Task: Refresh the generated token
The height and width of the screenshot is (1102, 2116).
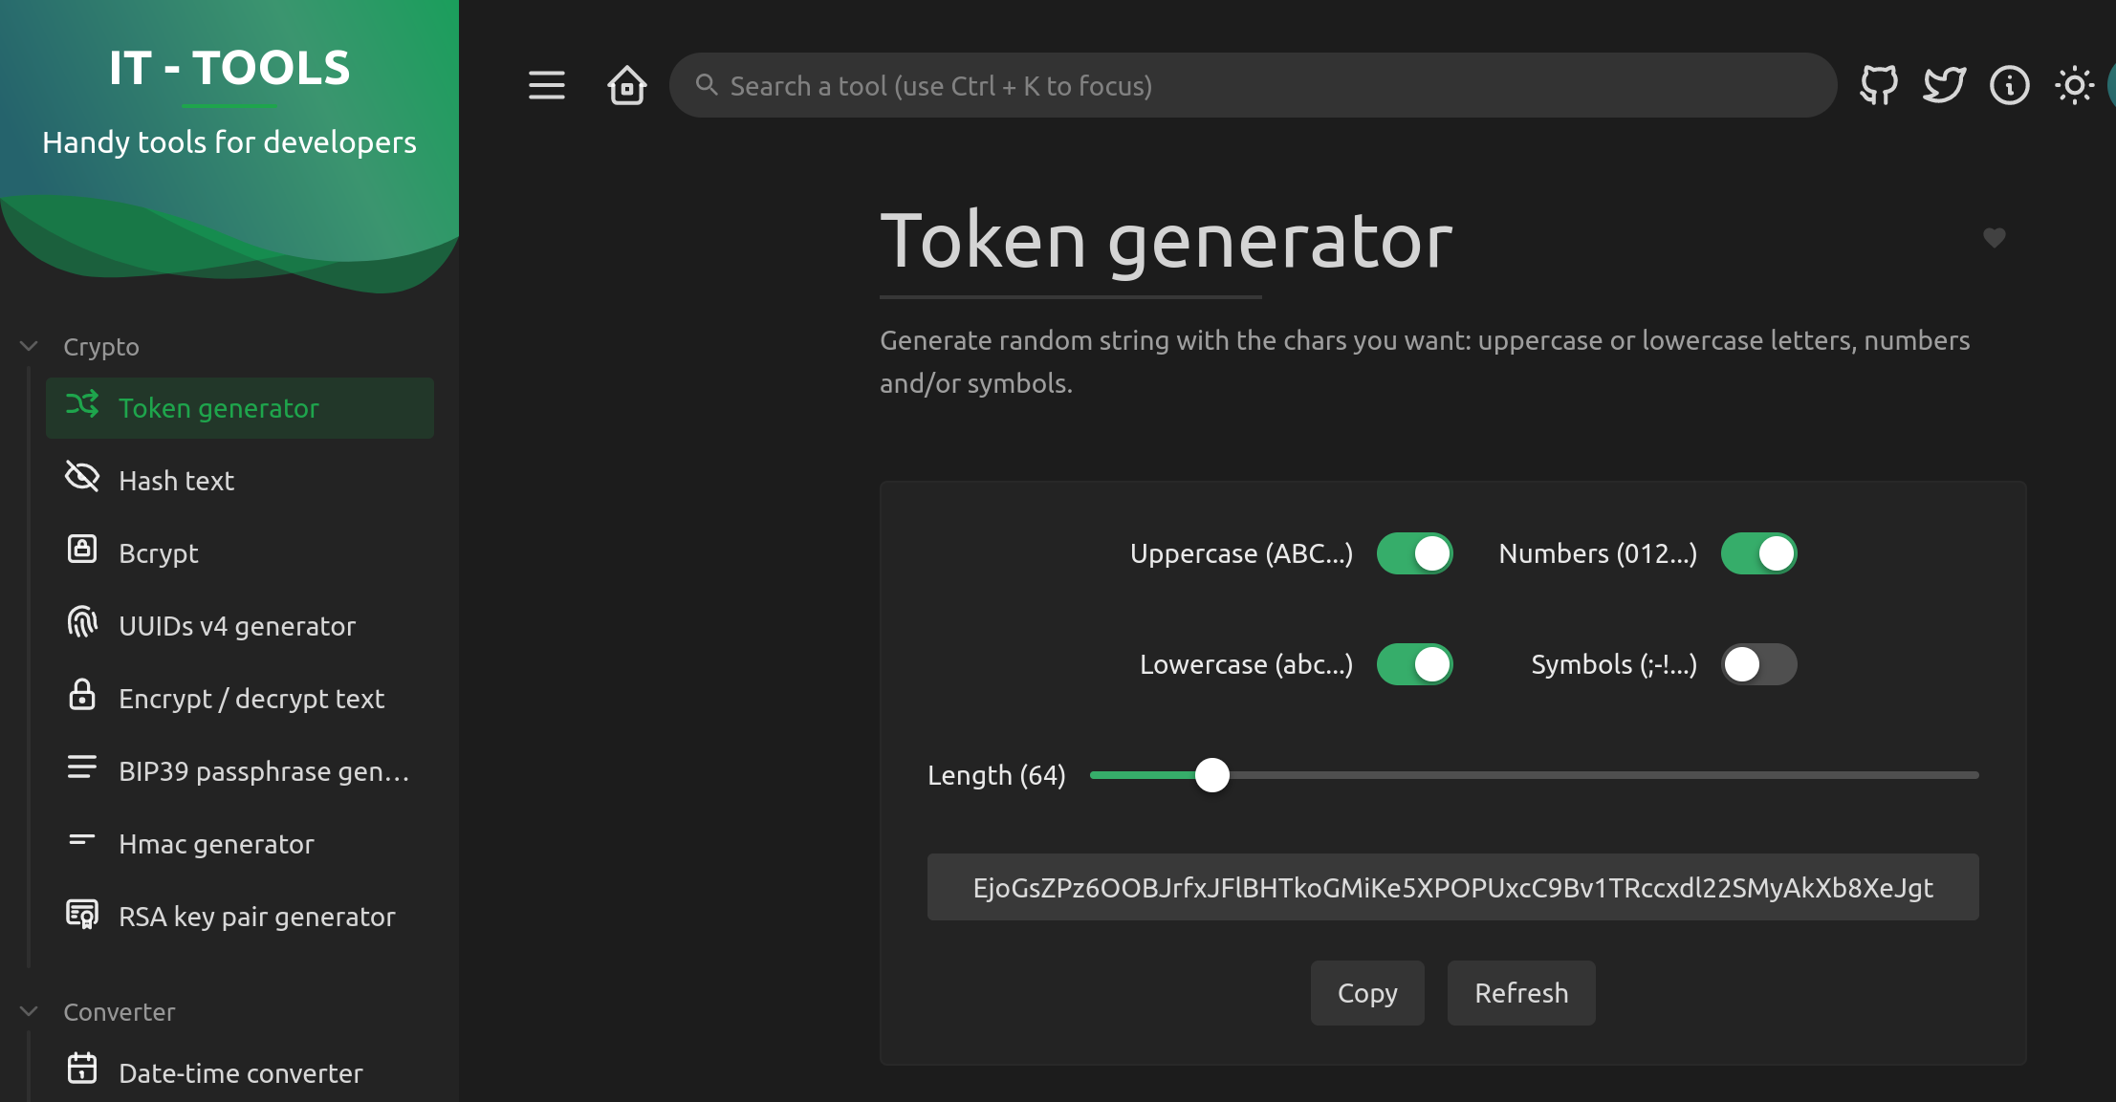Action: point(1521,993)
